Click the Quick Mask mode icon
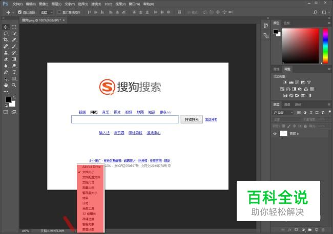Screen dimensions: 333x234 pyautogui.click(x=6, y=112)
